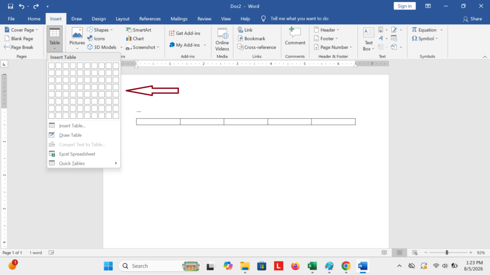
Task: Switch to the Layout tab
Action: (x=122, y=19)
